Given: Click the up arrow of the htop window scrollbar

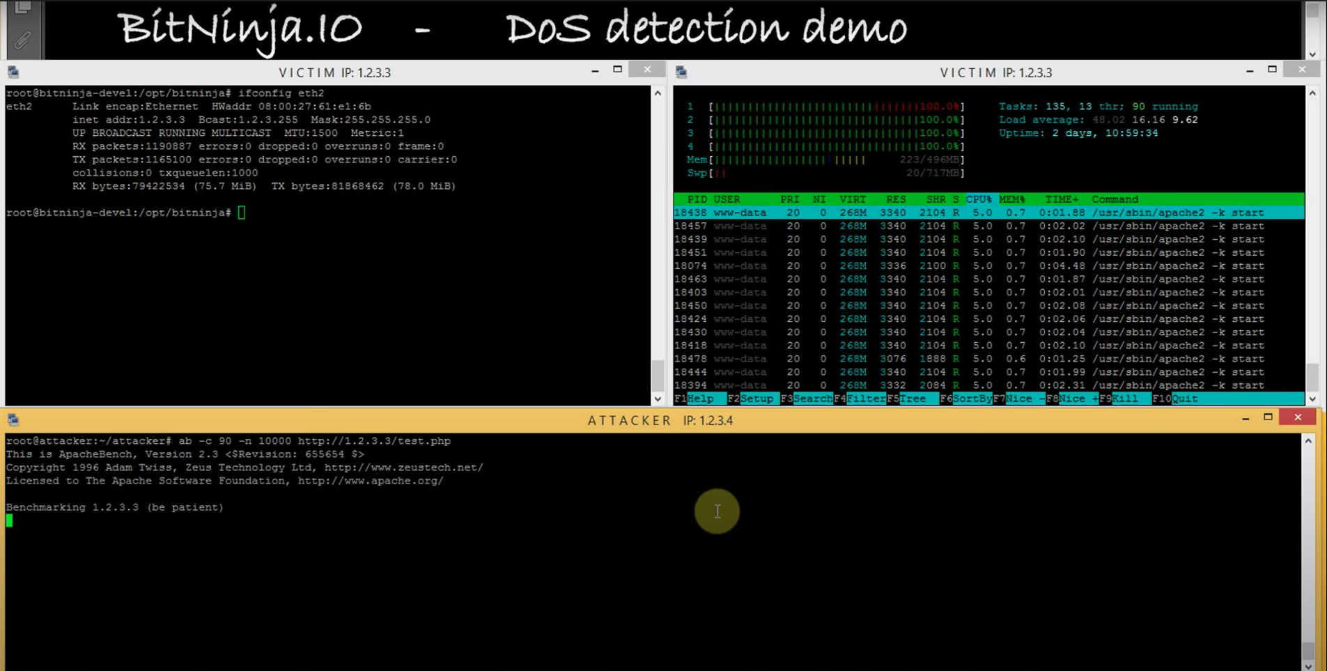Looking at the screenshot, I should pyautogui.click(x=1312, y=93).
